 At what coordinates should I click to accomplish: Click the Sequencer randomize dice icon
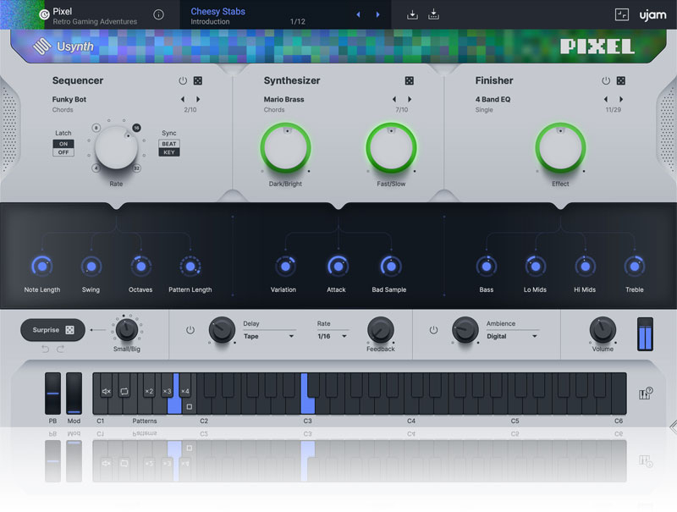click(197, 81)
